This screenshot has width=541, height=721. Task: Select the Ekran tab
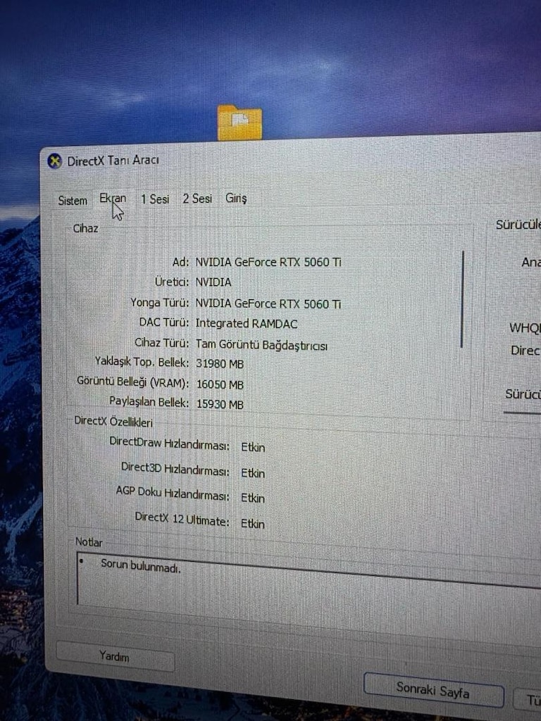point(113,199)
